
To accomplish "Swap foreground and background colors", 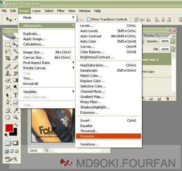I will [x=16, y=125].
